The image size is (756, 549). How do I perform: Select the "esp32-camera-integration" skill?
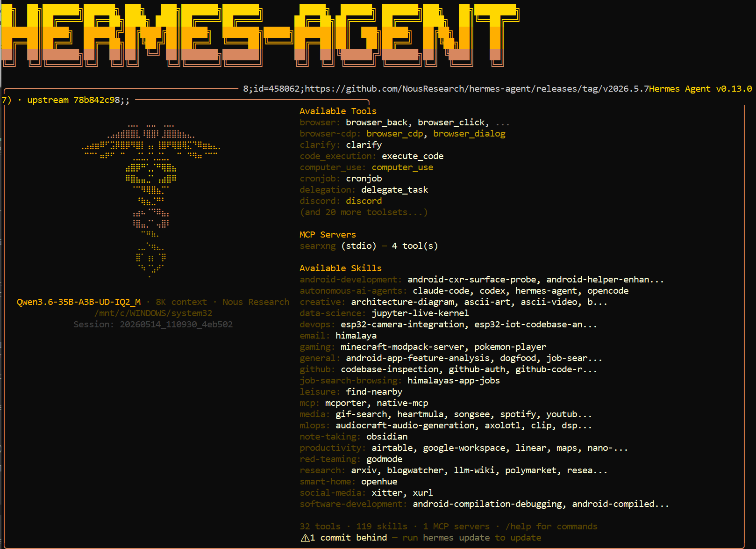point(402,325)
